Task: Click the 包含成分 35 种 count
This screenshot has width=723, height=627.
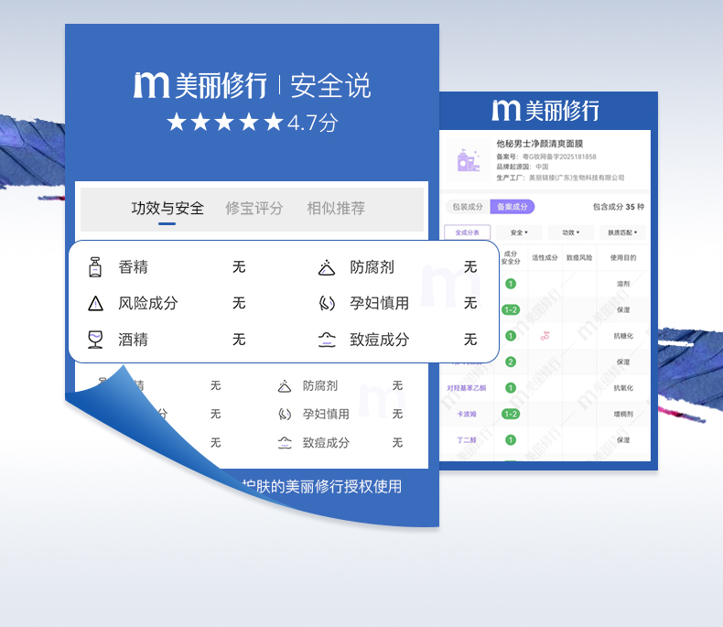Action: coord(619,207)
